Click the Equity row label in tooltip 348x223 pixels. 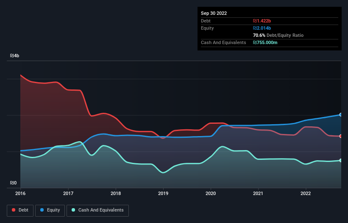pos(207,28)
